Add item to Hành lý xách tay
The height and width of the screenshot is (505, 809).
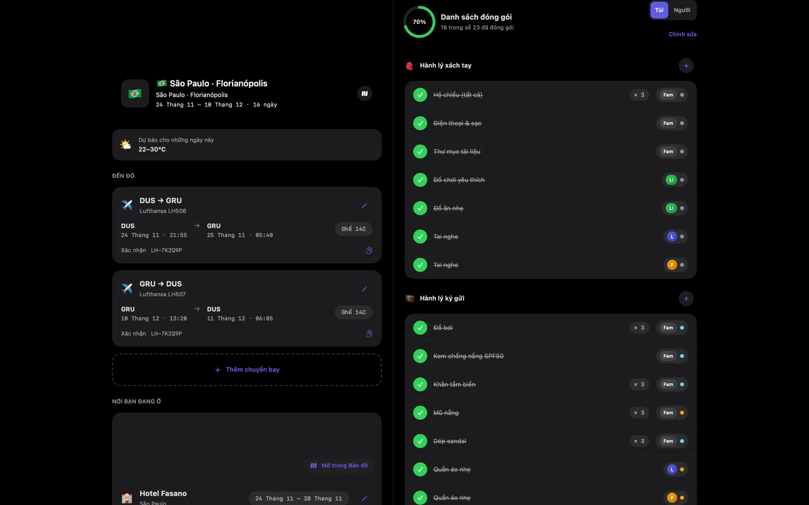click(x=686, y=66)
